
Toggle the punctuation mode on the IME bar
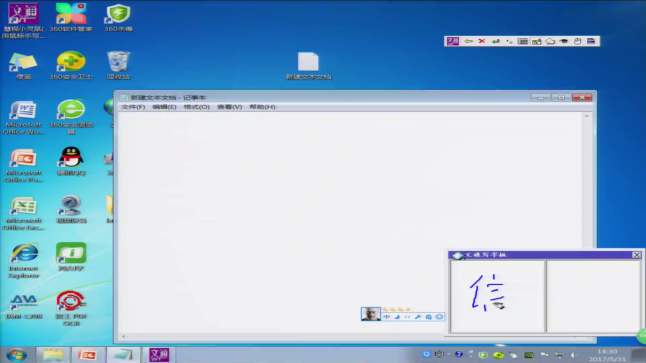[x=407, y=317]
